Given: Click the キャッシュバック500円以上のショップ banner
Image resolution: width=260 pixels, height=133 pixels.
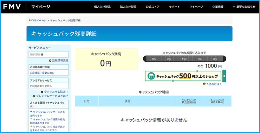Looking at the screenshot, I should (x=183, y=76).
